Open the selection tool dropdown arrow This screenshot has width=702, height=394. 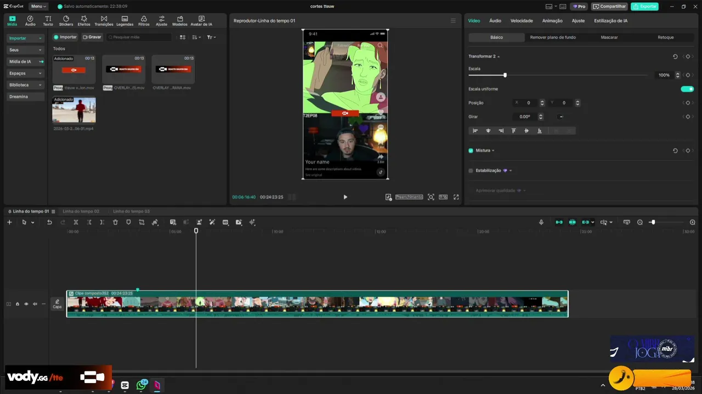click(x=33, y=223)
